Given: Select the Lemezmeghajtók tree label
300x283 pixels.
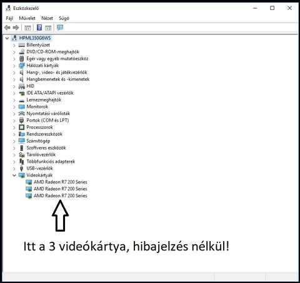Looking at the screenshot, I should (44, 100).
